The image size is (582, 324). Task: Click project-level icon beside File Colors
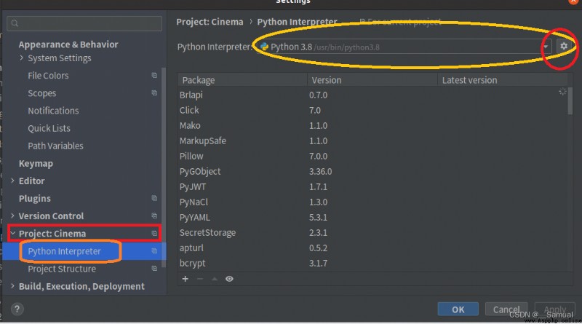point(154,76)
